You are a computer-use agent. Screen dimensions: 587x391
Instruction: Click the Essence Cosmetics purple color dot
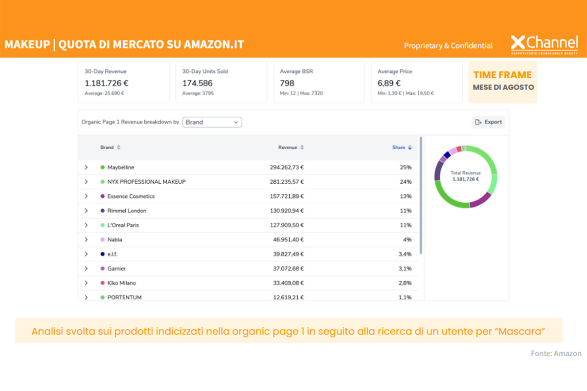click(102, 196)
